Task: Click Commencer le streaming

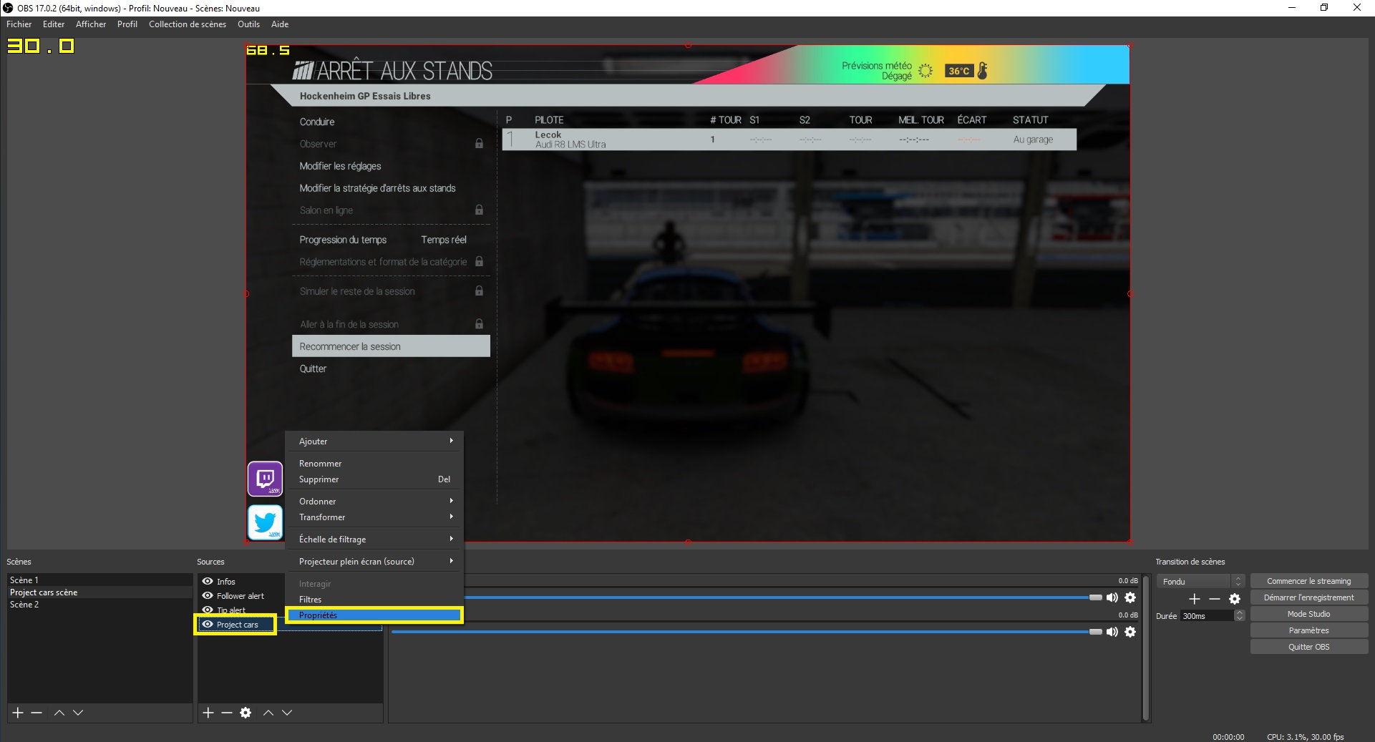Action: (1309, 581)
